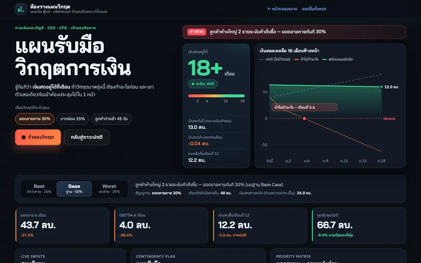Toggle the พร้อมแผนรับมือ legend entry
This screenshot has width=421, height=263.
pyautogui.click(x=338, y=59)
